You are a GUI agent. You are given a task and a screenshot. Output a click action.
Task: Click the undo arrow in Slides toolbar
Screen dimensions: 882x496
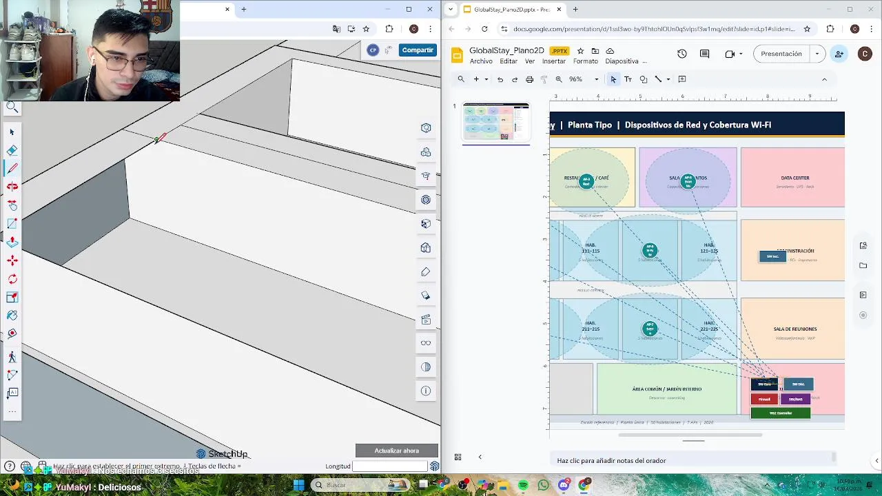(500, 79)
